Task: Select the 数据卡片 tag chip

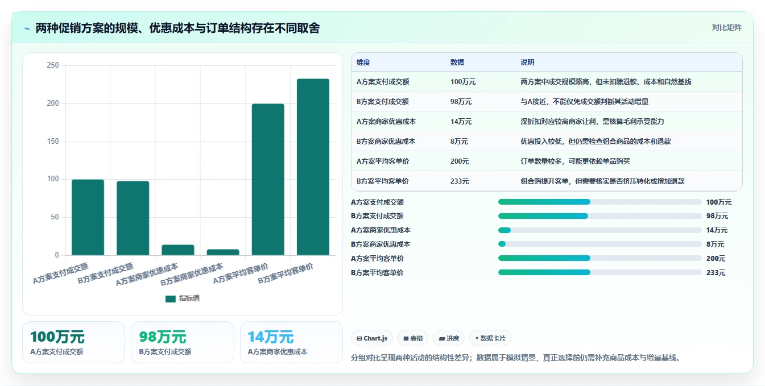Action: click(490, 338)
